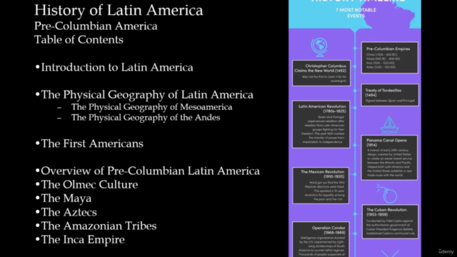Click the 'Panama Canal Opens' card
Screen dimensions: 457x257
click(389, 158)
